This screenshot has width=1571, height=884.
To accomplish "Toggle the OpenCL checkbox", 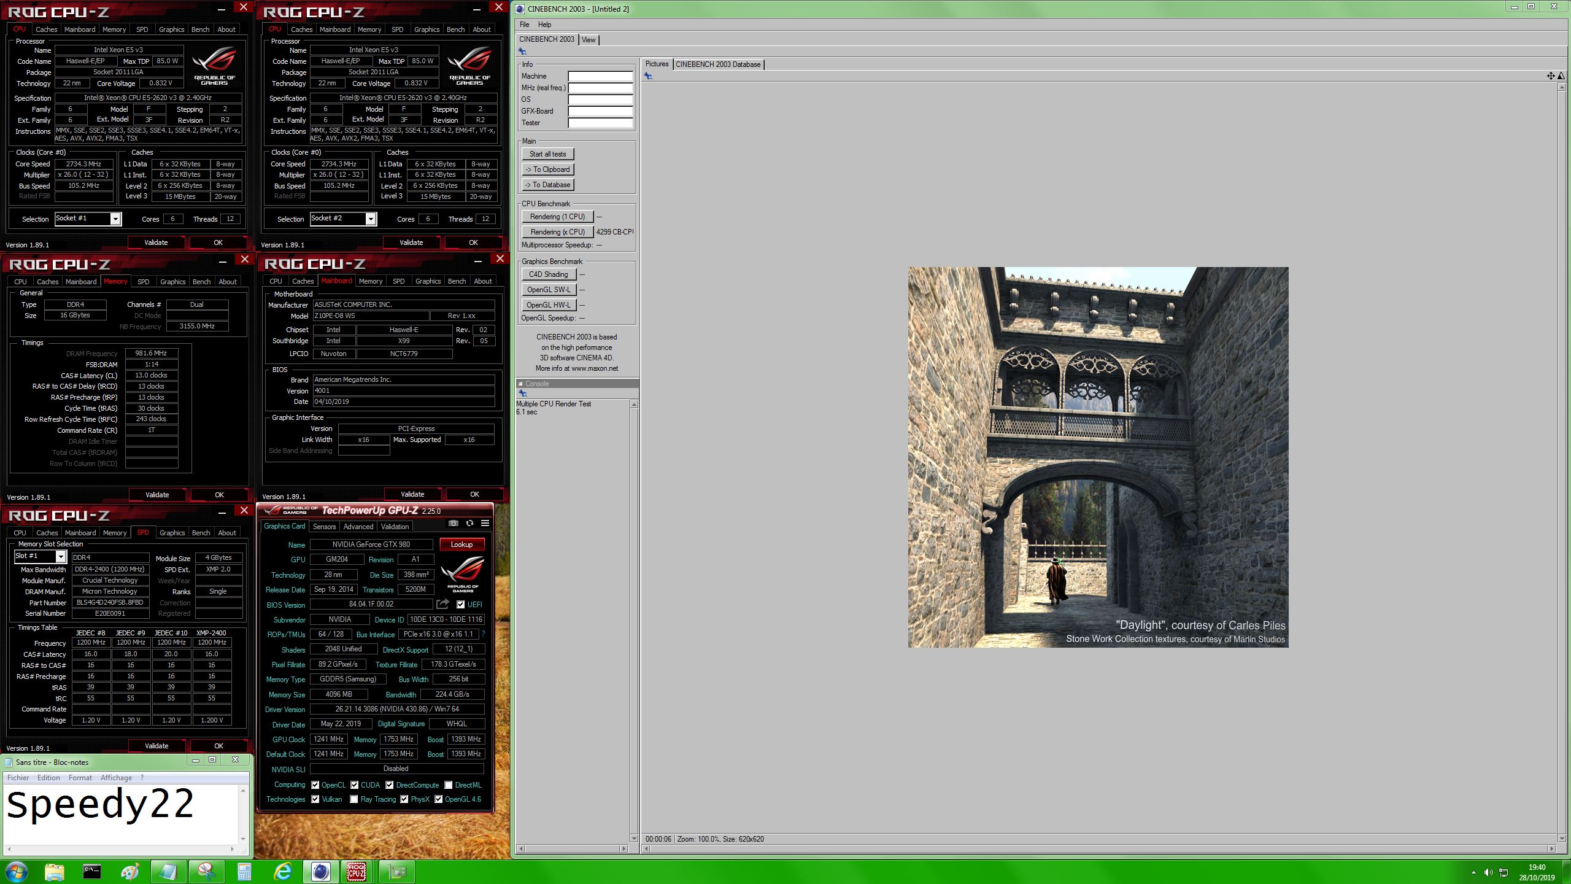I will click(315, 785).
